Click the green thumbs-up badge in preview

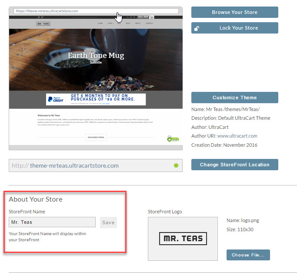[173, 139]
